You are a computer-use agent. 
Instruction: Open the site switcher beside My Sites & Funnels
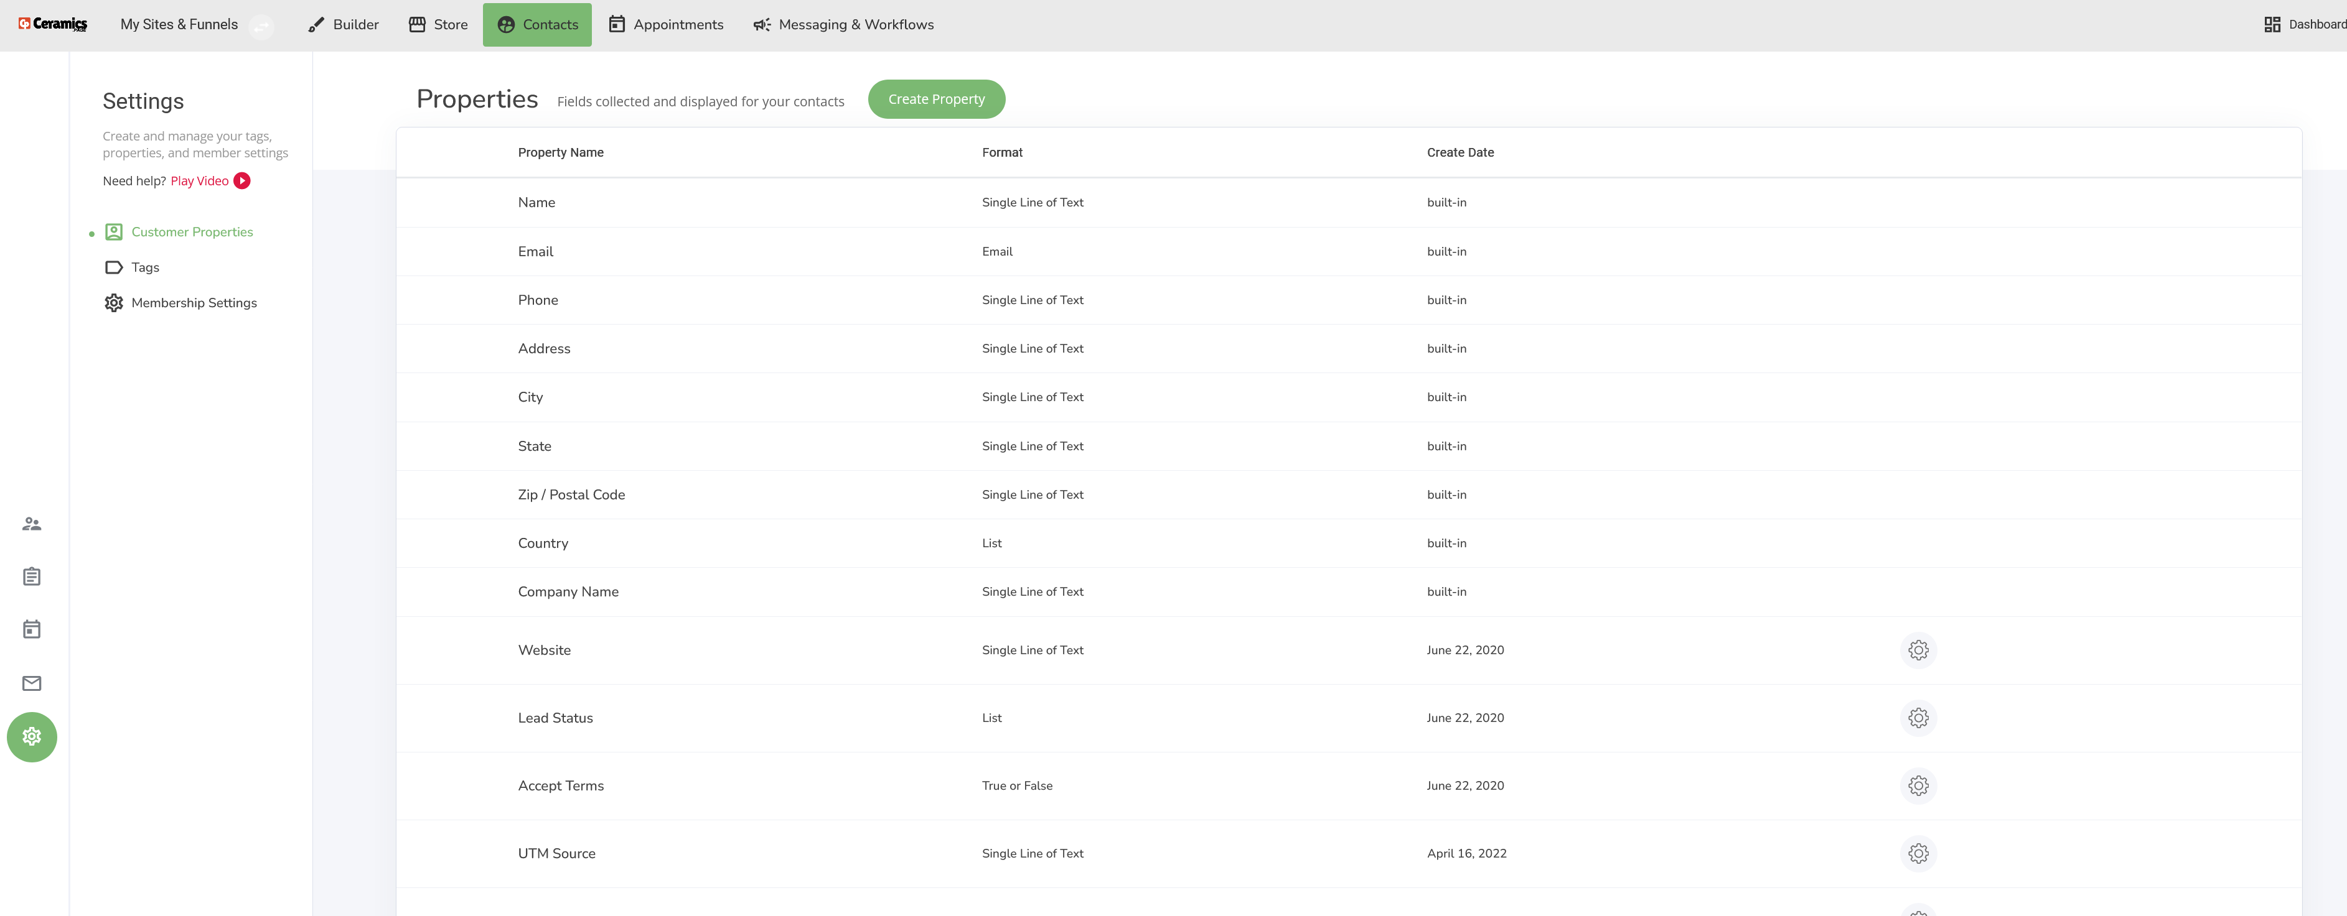261,26
